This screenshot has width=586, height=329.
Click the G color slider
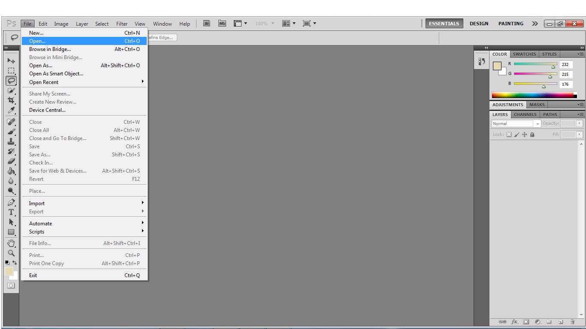pyautogui.click(x=535, y=74)
